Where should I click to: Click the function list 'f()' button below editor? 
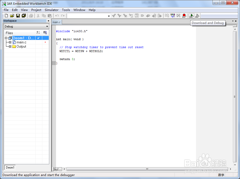click(56, 169)
